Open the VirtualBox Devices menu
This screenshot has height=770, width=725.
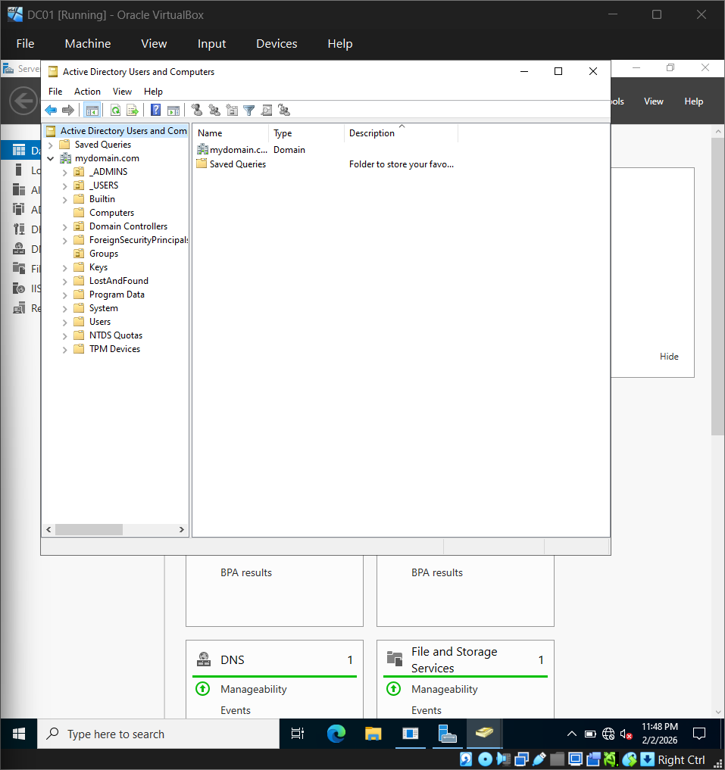[x=277, y=44]
